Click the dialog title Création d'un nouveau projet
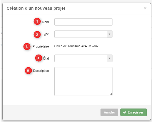Screen dimensions: 153x122 click(x=36, y=9)
